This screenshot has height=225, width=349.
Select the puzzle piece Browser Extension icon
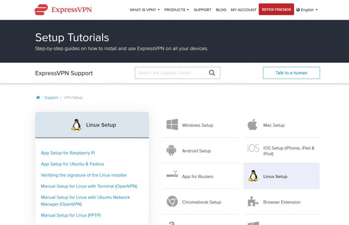click(x=252, y=201)
